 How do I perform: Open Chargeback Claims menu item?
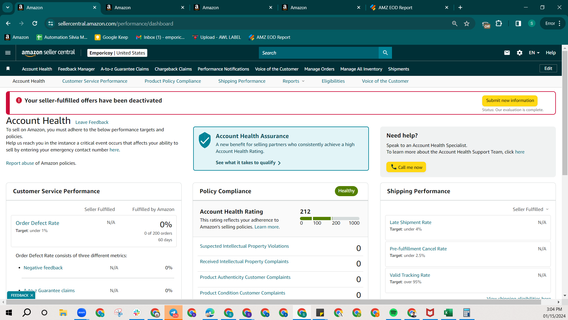(x=173, y=69)
